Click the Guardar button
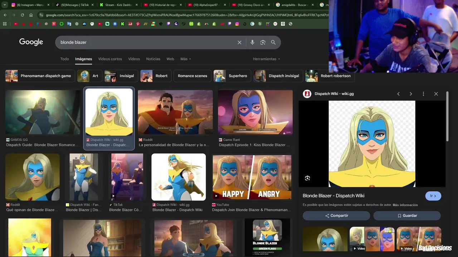The image size is (458, 257). (x=407, y=216)
